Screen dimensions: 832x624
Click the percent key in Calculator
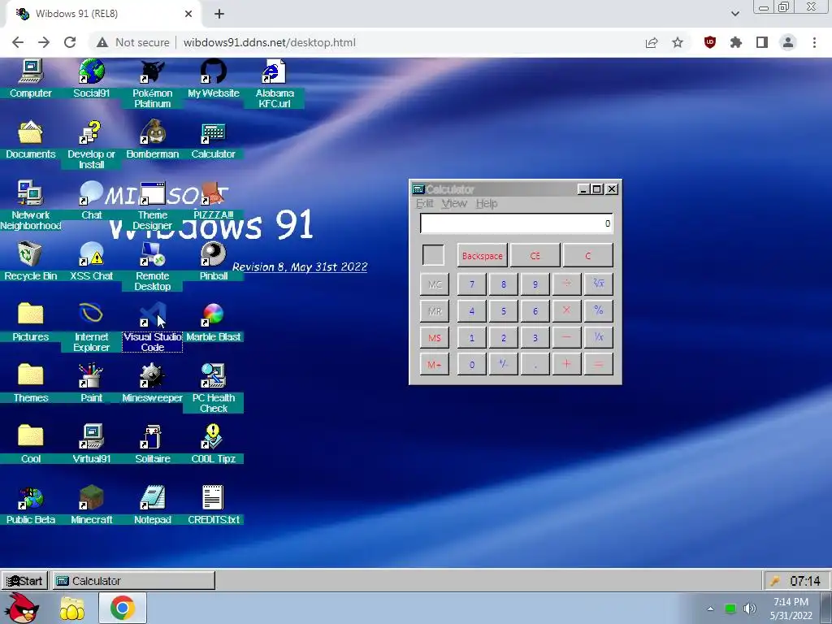click(599, 311)
